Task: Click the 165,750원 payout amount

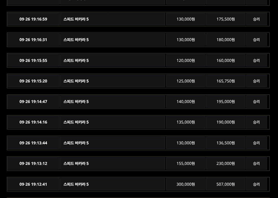Action: [225, 81]
